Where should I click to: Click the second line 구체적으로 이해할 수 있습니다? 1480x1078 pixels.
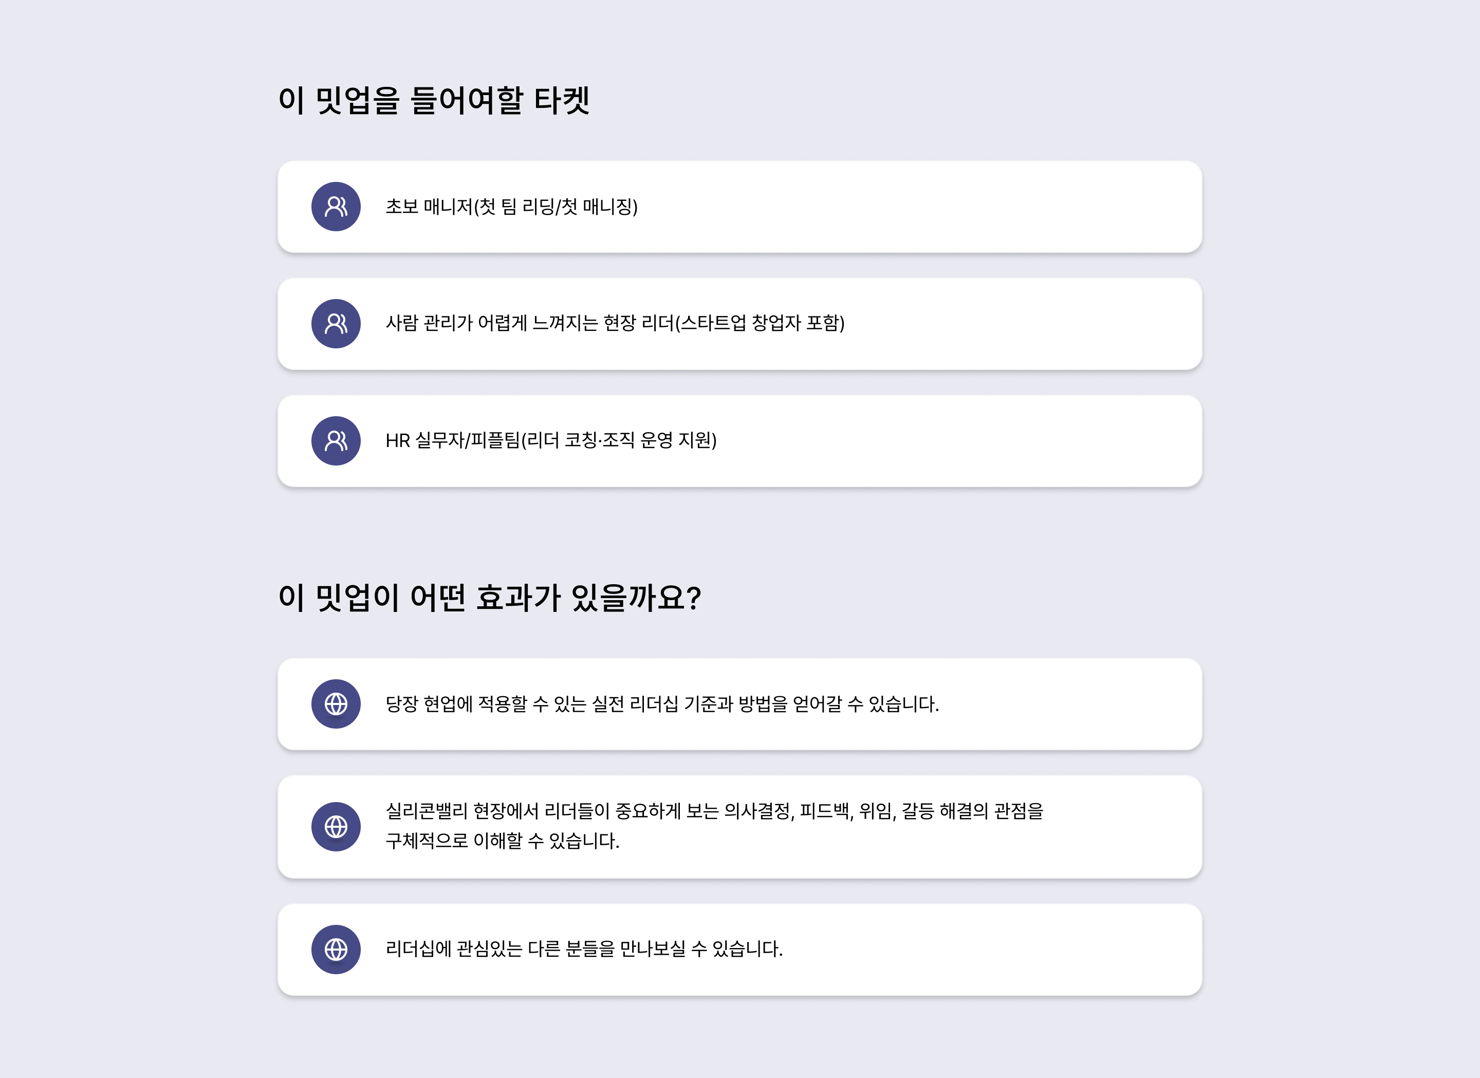[x=503, y=841]
